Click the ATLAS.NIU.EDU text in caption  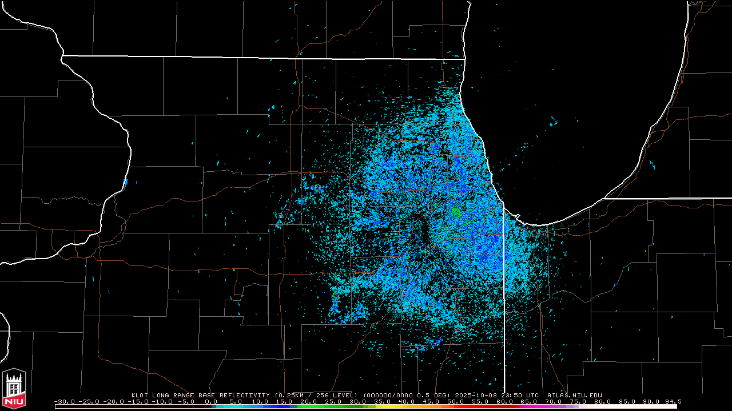tap(574, 395)
